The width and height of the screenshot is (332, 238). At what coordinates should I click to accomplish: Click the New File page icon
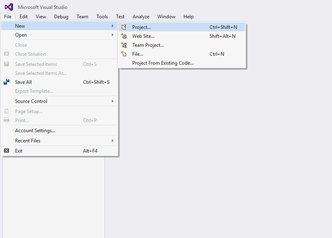124,54
